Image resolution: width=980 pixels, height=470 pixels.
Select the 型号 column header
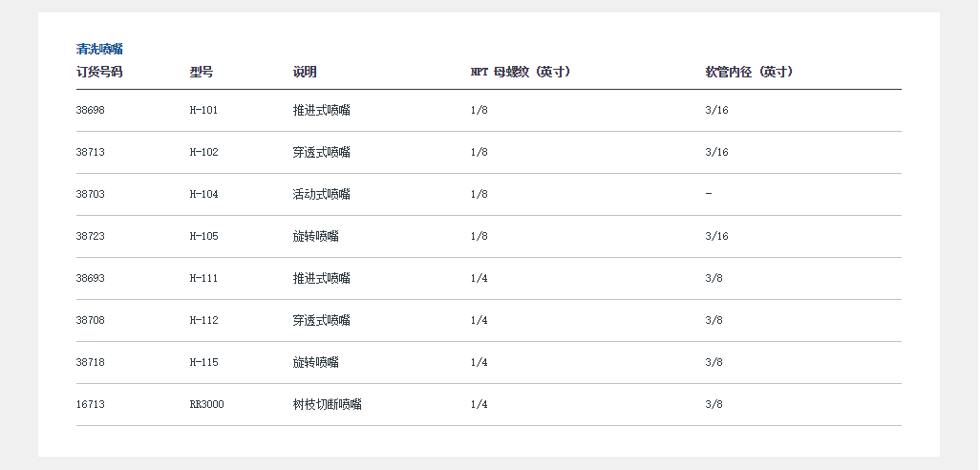coord(202,73)
